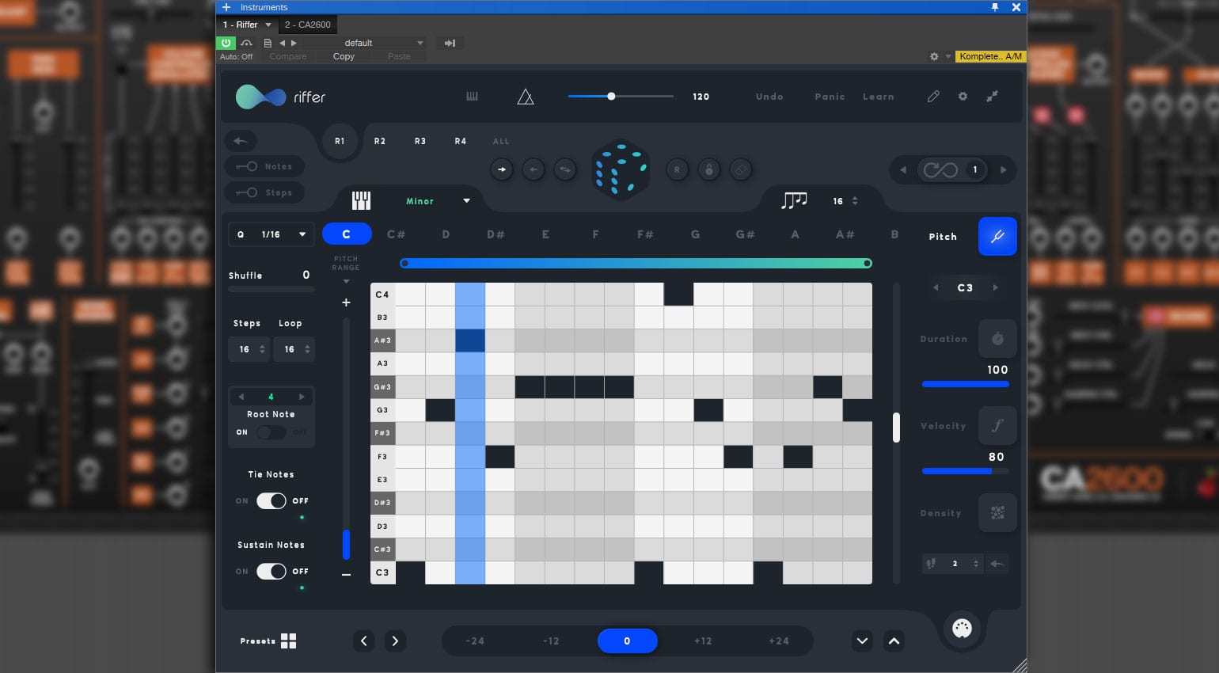This screenshot has height=673, width=1219.
Task: Open the Minor scale dropdown
Action: pos(437,201)
